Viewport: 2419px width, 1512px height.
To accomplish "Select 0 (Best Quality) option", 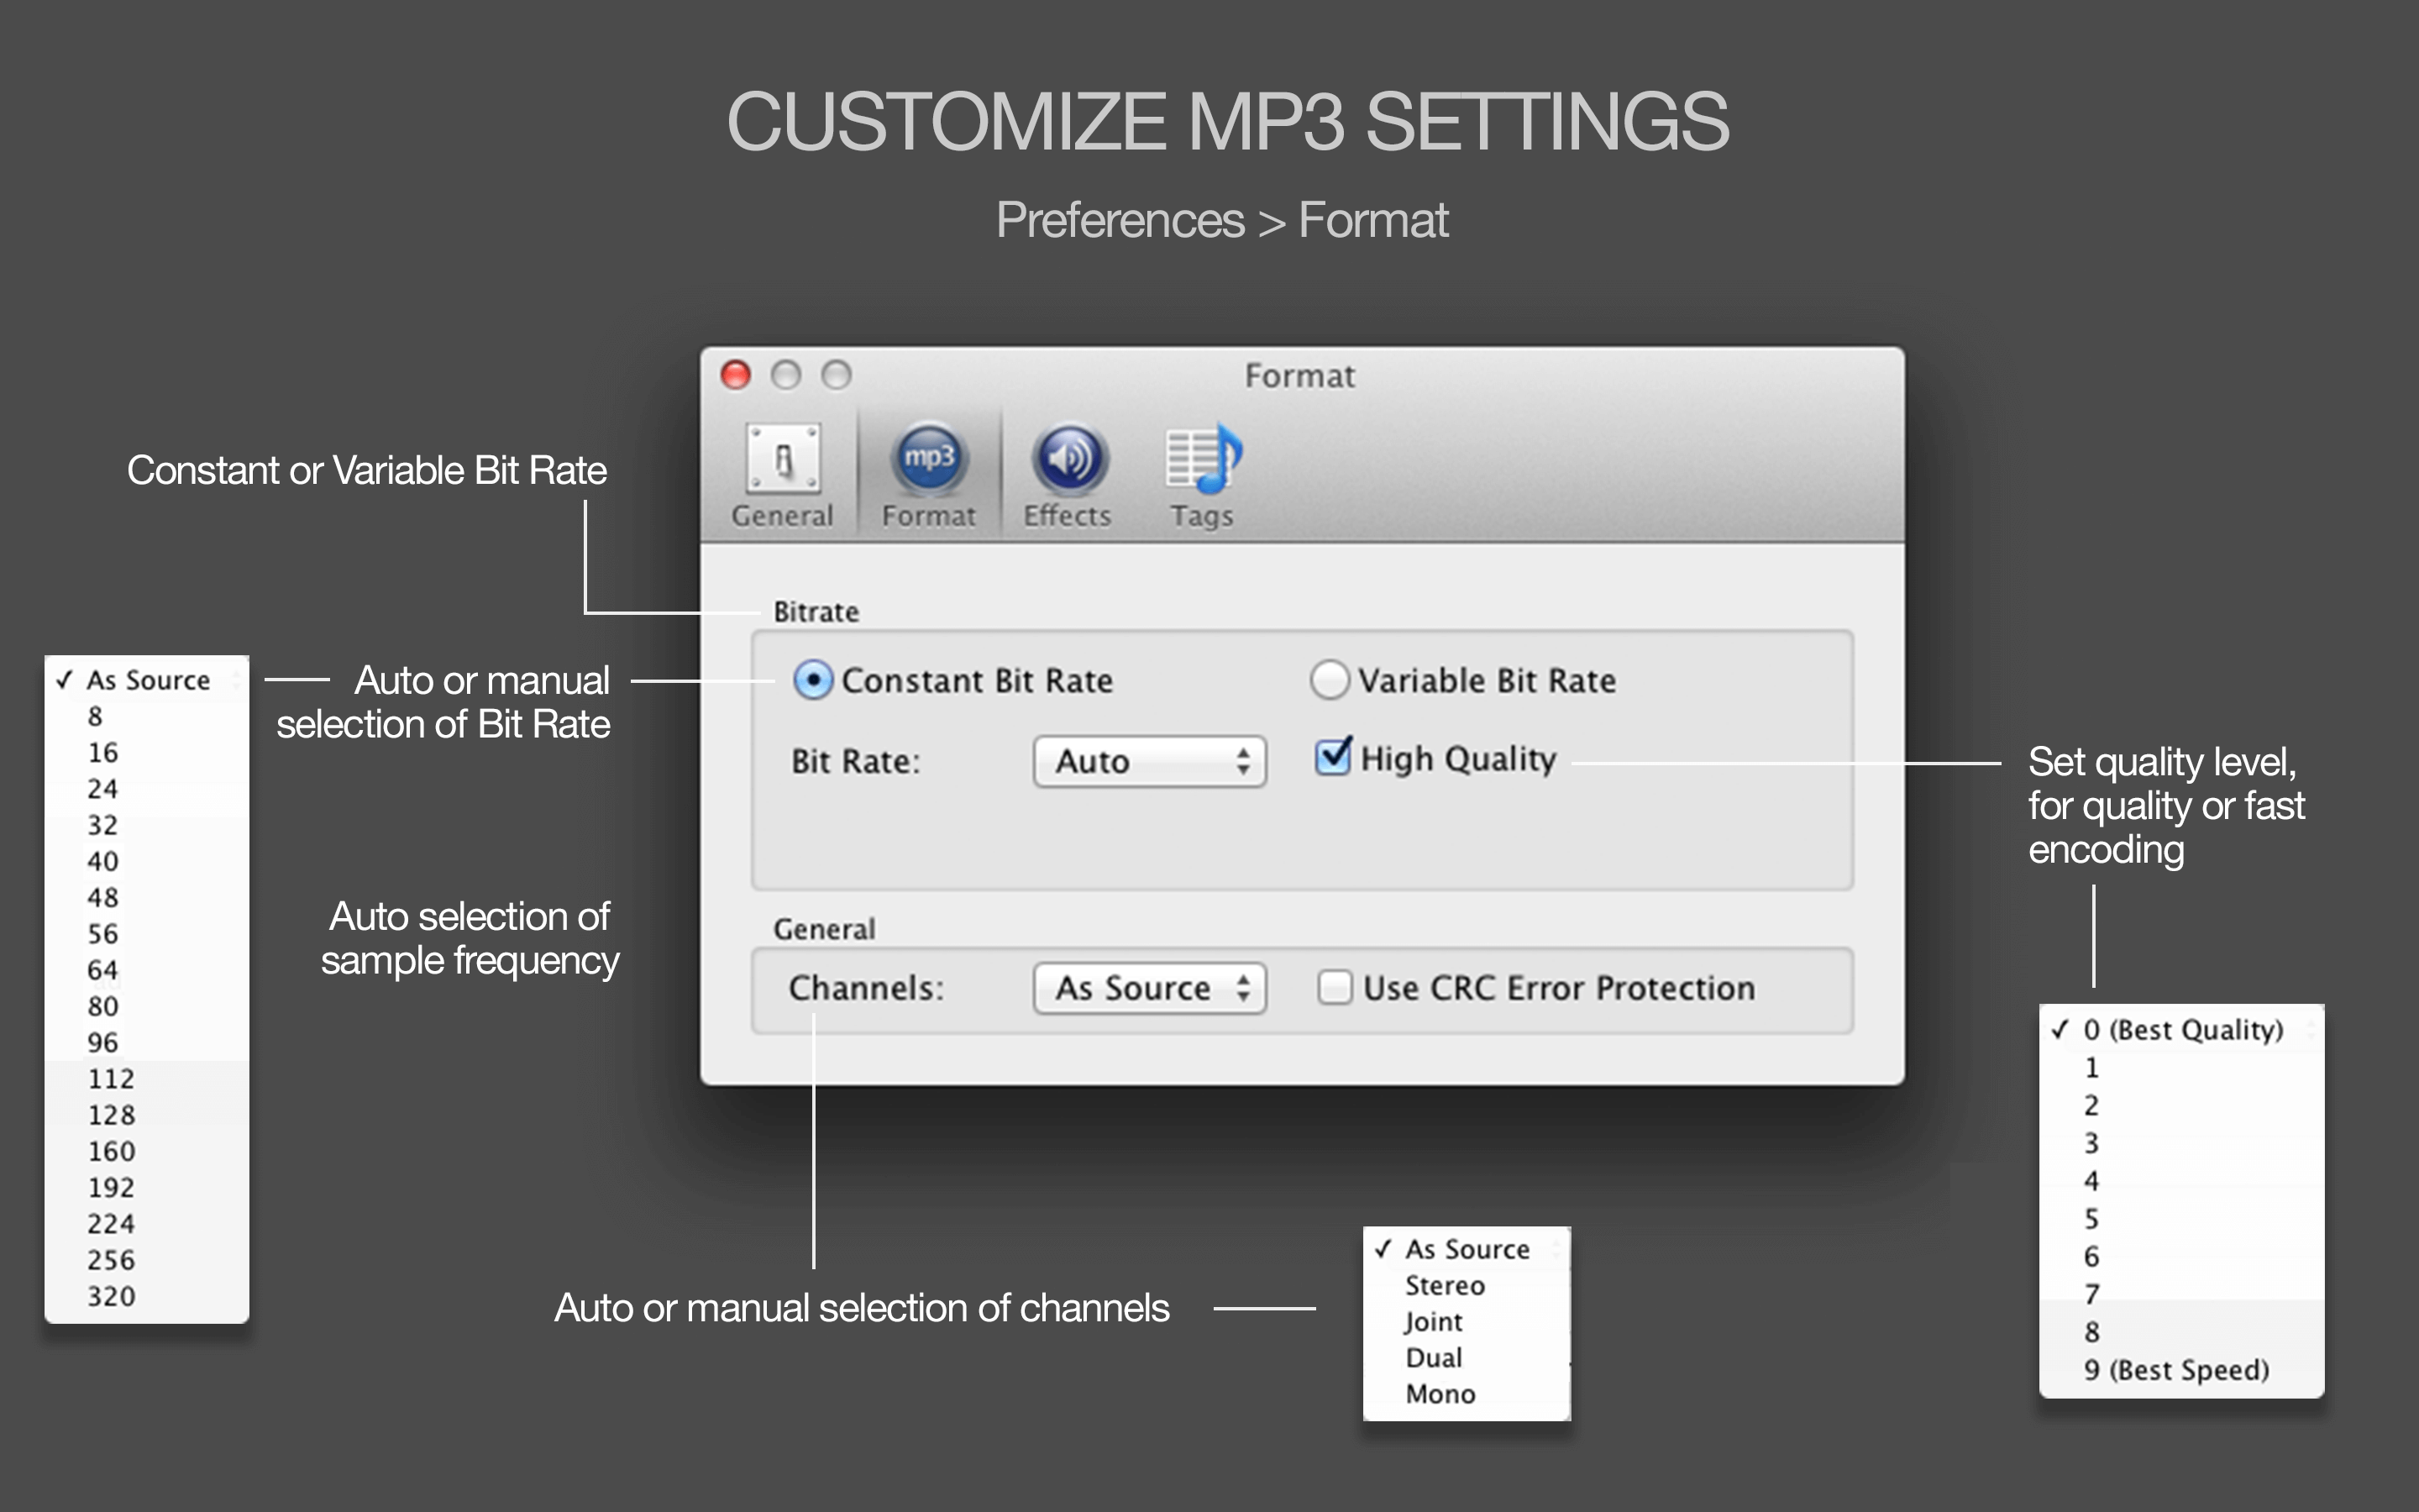I will click(2182, 1030).
